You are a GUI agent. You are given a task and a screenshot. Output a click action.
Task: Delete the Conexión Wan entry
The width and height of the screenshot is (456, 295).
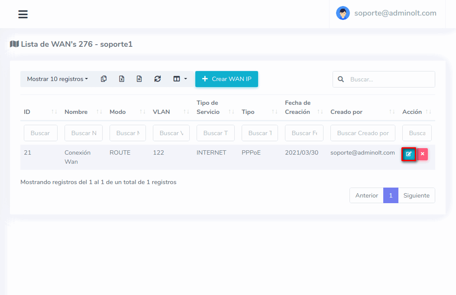[x=422, y=154]
